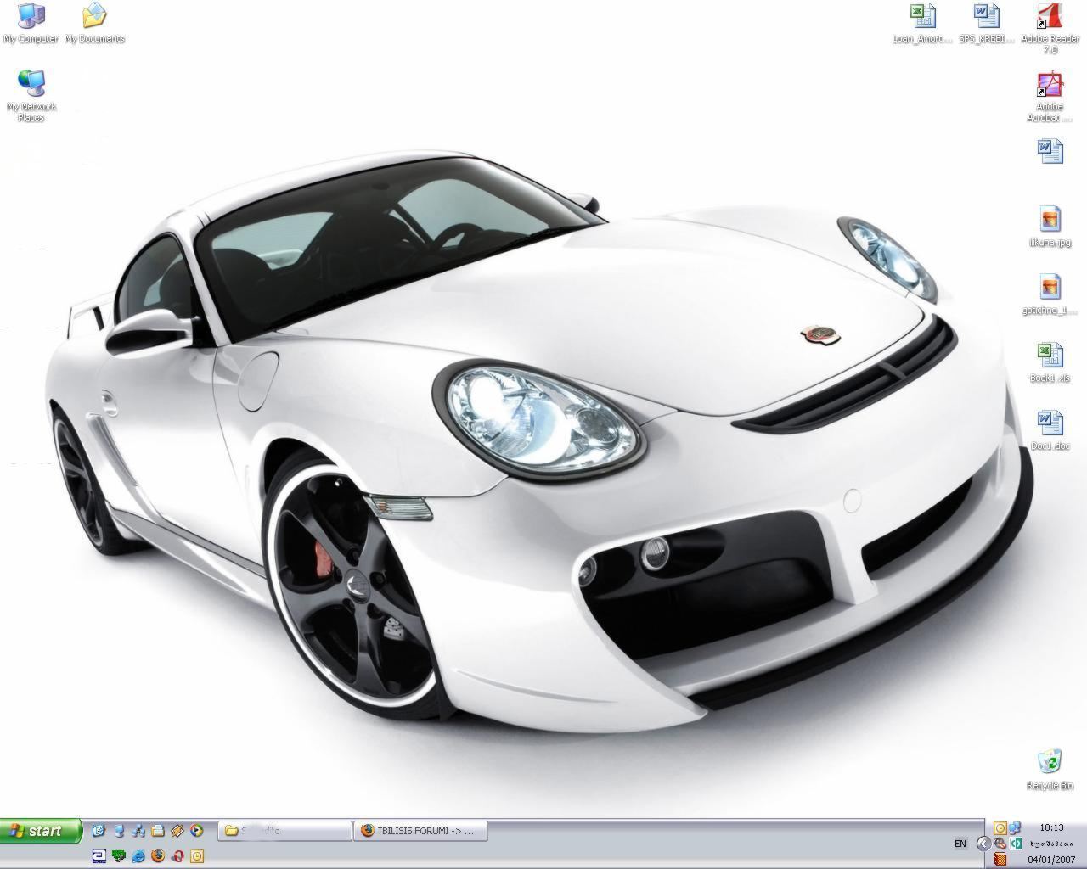Click the system tray clock showing 18:13
Screen dimensions: 1087x869
(1051, 827)
